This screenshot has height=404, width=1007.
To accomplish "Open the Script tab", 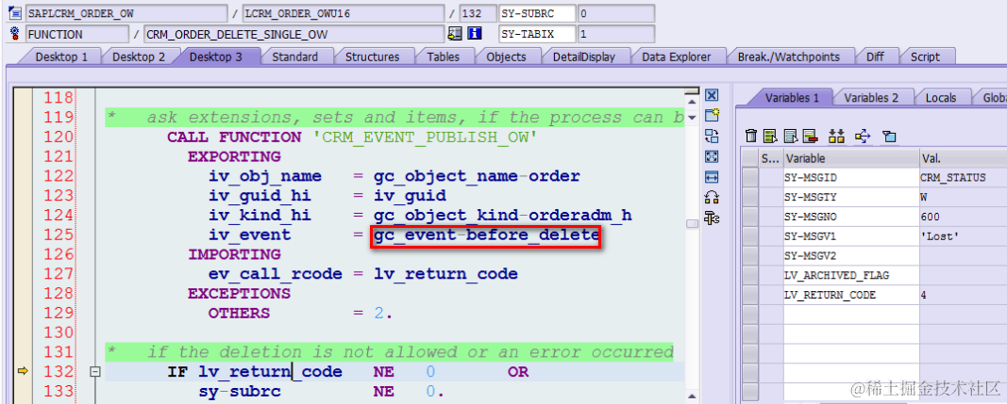I will click(x=925, y=57).
